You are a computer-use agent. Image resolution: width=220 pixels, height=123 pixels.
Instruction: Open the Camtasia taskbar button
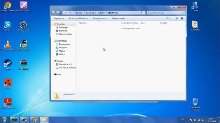24,120
